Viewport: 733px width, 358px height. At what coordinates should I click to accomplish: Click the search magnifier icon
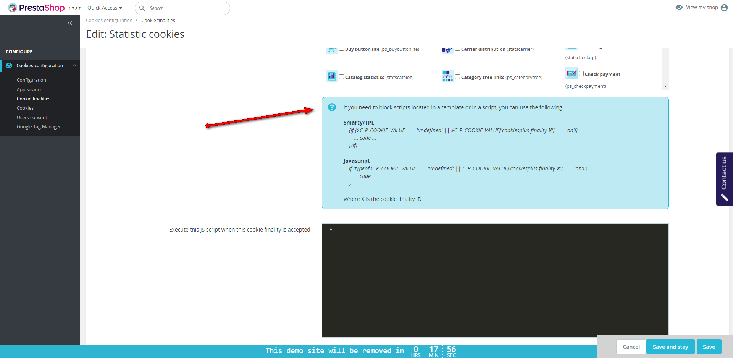click(142, 8)
